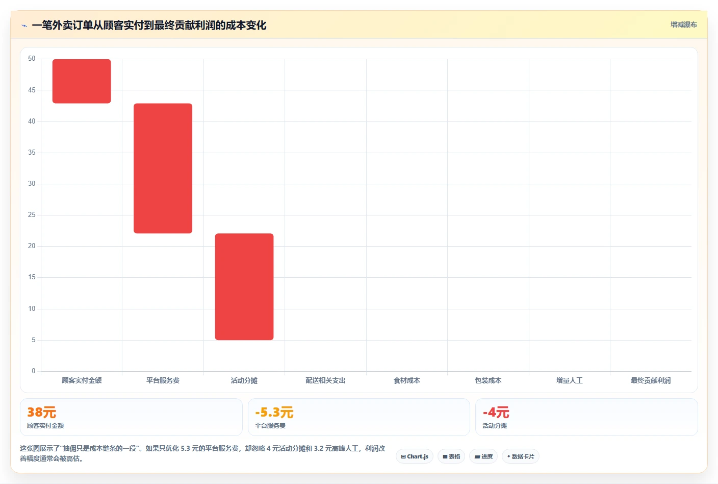Click the 最终贡献利润 x-axis label

pos(651,380)
